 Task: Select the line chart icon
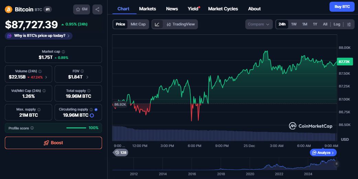click(x=157, y=24)
